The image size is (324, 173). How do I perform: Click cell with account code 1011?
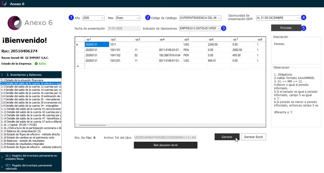coord(121,45)
